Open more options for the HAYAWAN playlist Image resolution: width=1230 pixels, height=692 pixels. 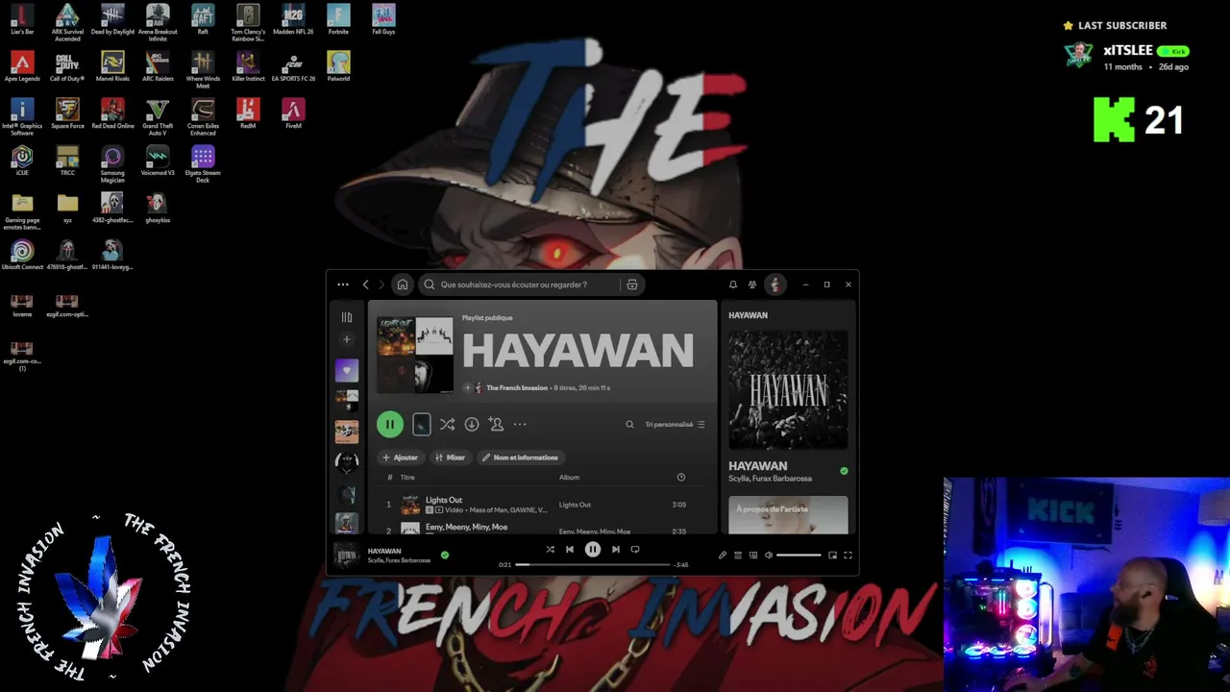pos(520,424)
